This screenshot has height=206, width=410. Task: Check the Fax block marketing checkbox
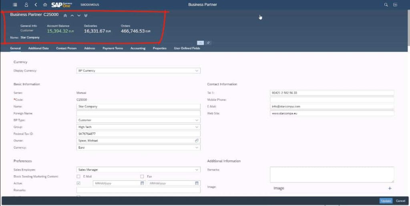pos(142,176)
